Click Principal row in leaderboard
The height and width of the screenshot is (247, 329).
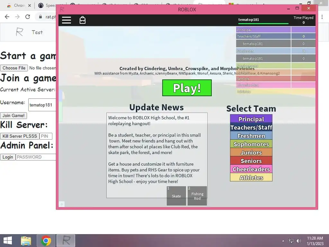click(x=275, y=30)
